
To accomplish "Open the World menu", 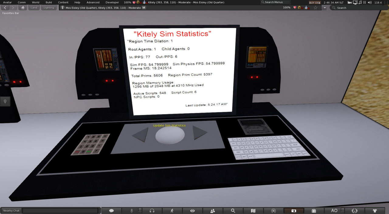I will [x=36, y=2].
